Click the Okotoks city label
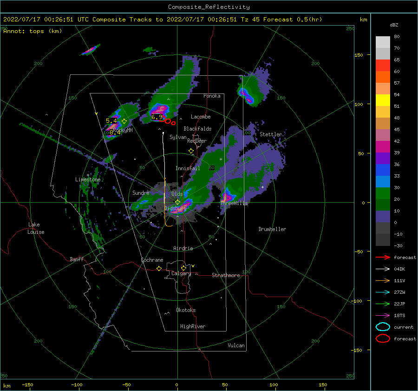This screenshot has height=391, width=418. pos(186,310)
